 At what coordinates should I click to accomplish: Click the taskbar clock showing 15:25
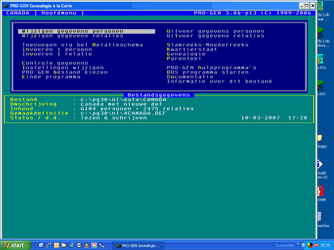(325, 245)
